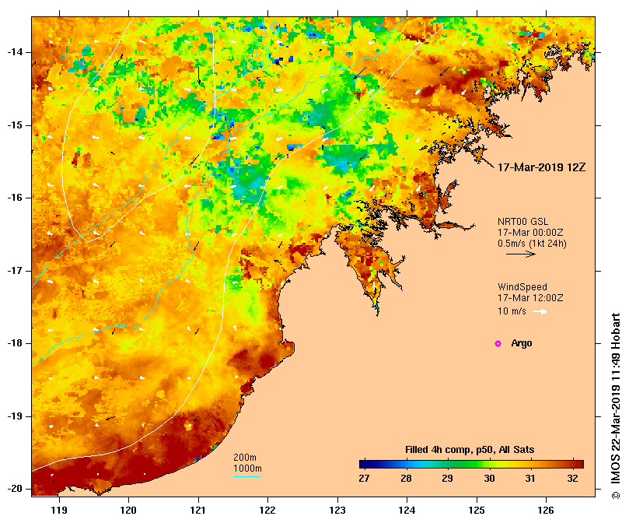
Task: Click the '126' longitude axis label
Action: [546, 510]
